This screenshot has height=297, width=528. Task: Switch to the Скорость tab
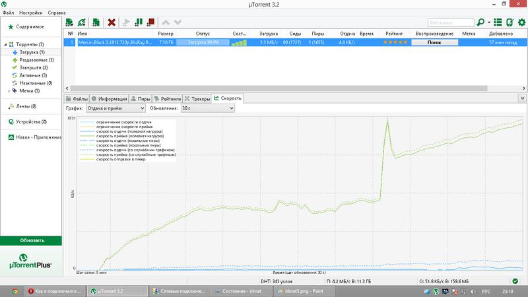click(228, 98)
